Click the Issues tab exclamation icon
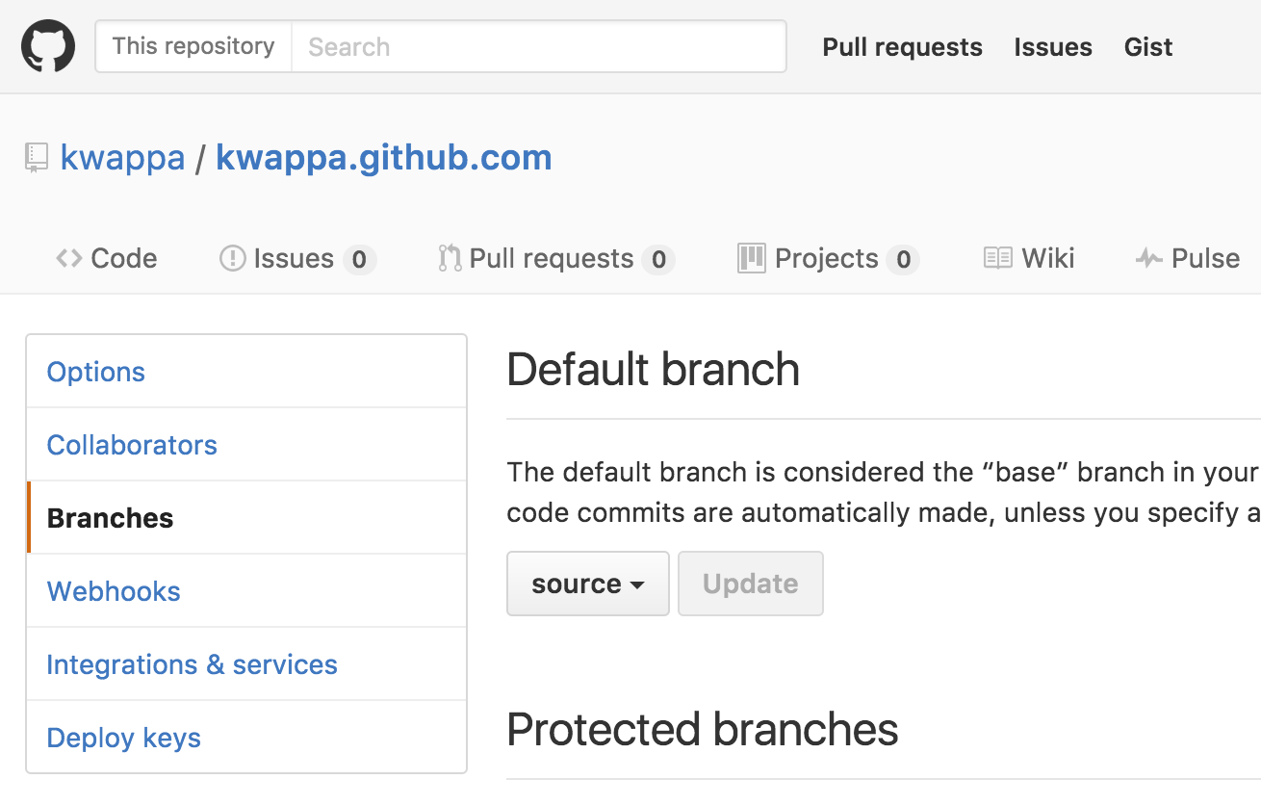The height and width of the screenshot is (805, 1261). point(233,258)
